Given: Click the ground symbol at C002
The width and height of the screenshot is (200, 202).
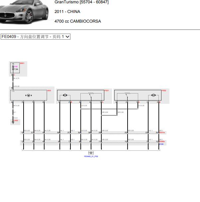Looking at the screenshot, I should point(13,123).
